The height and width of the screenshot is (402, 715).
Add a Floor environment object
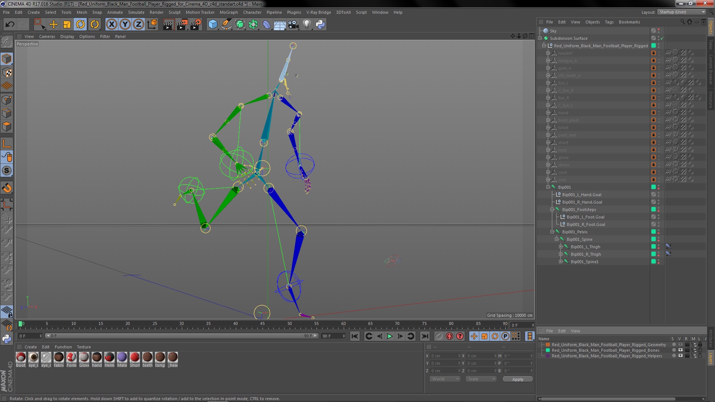click(x=280, y=25)
